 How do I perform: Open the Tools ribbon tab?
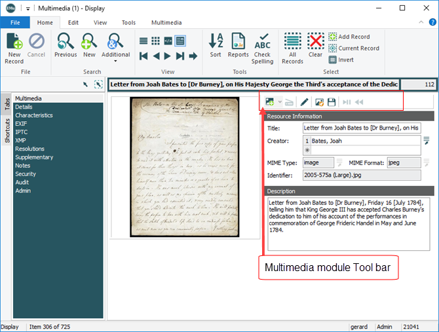(x=128, y=22)
